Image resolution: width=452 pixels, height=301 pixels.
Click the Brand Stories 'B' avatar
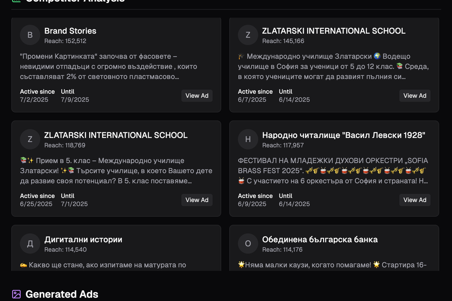pos(30,35)
